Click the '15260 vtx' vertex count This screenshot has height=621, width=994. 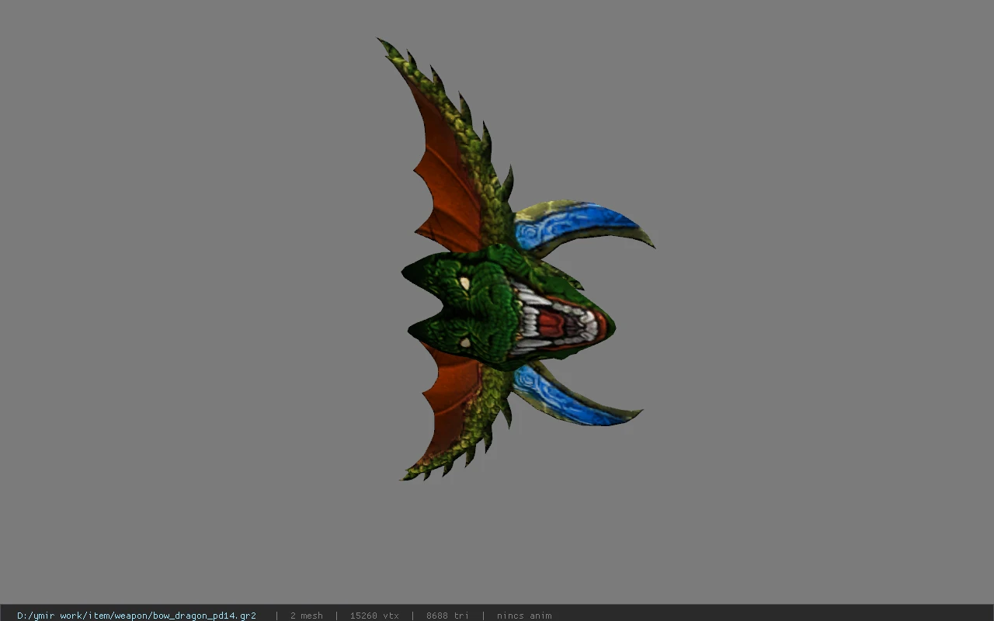(x=374, y=616)
